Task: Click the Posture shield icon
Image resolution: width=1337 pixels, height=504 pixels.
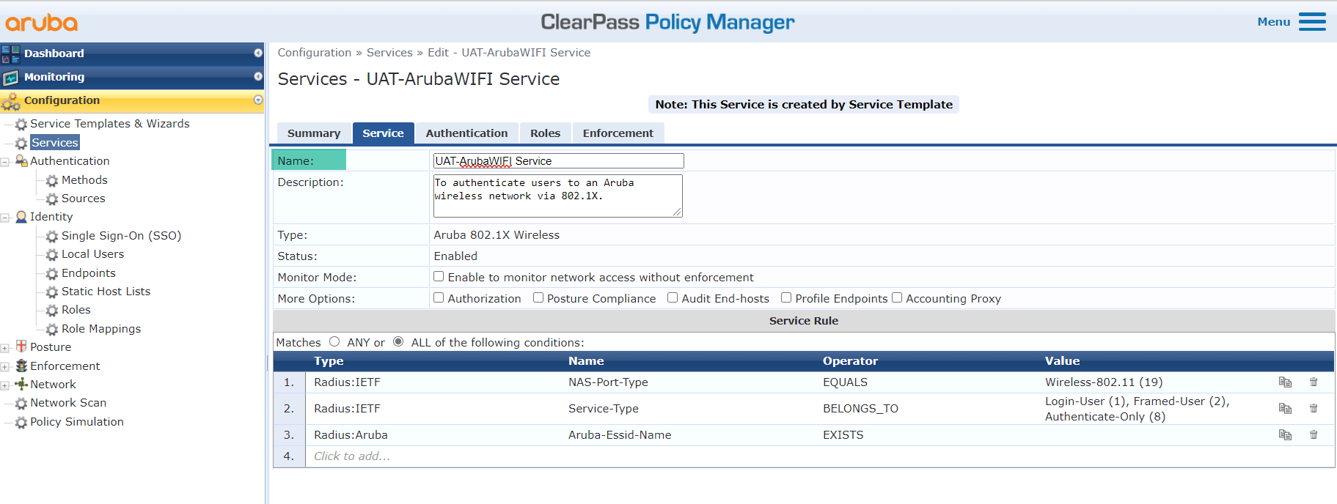Action: tap(21, 346)
